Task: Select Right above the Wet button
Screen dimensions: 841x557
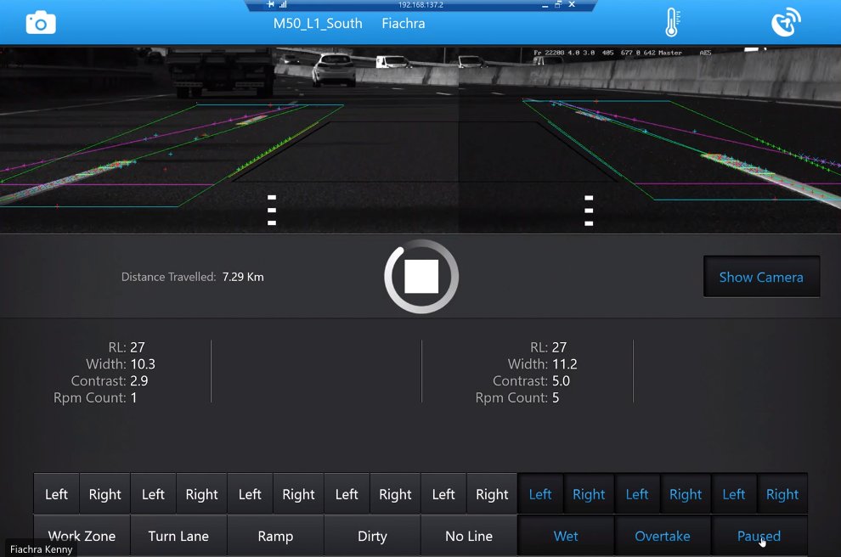Action: tap(589, 493)
